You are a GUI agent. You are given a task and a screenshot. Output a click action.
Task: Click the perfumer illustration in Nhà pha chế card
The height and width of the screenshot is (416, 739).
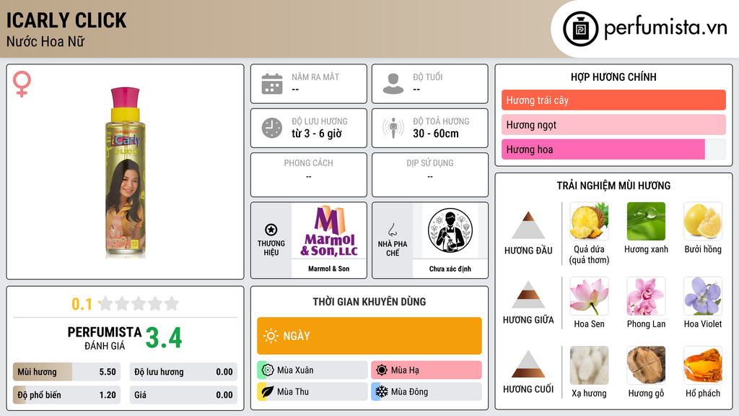pyautogui.click(x=450, y=230)
